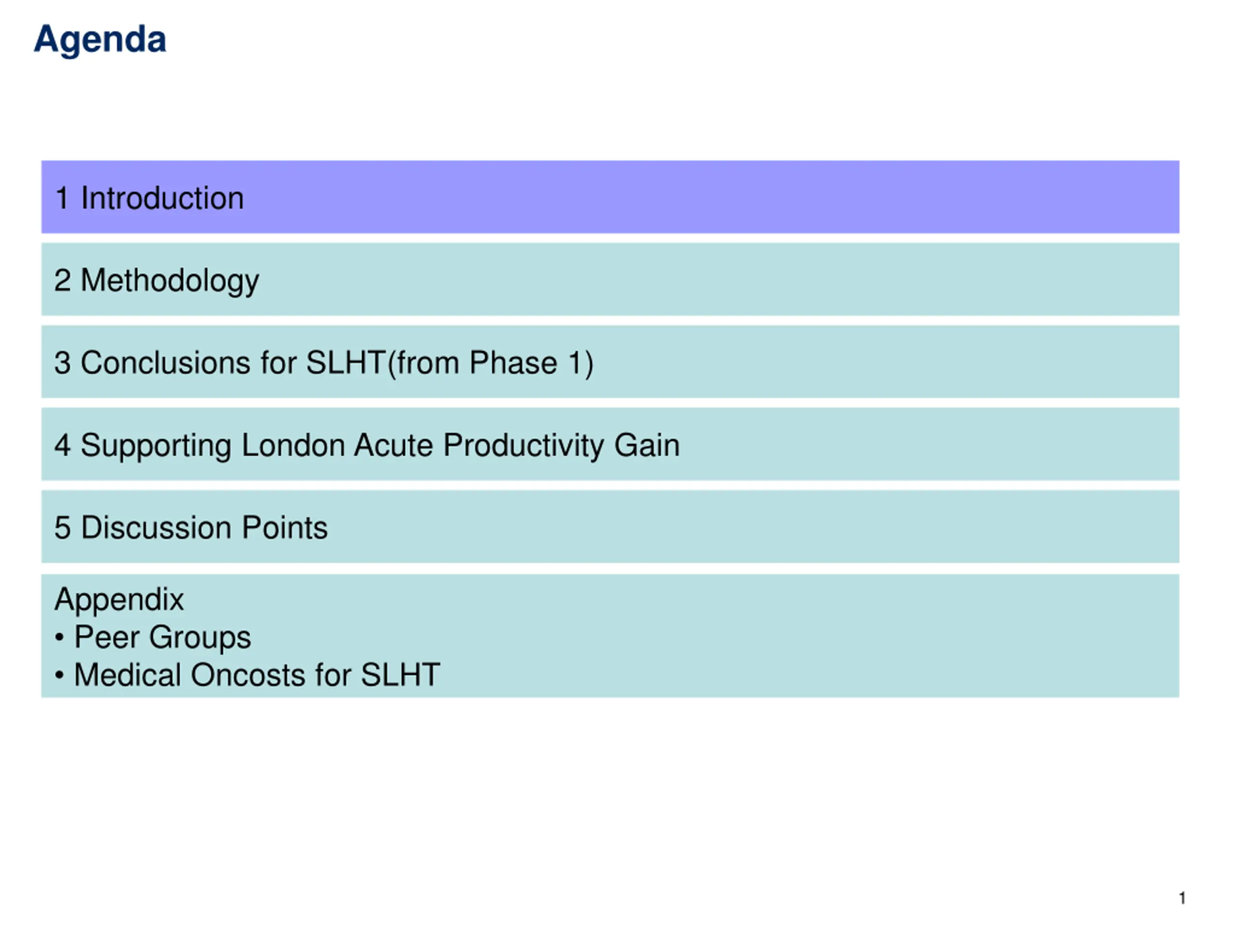Click "SLHT" in the Medical Oncosts bullet
Image resolution: width=1235 pixels, height=926 pixels.
coord(400,675)
